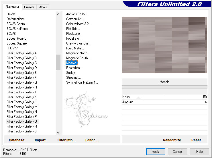Choose the liquid Metal... filter
Image resolution: width=212 pixels, height=158 pixels.
[x=75, y=48]
